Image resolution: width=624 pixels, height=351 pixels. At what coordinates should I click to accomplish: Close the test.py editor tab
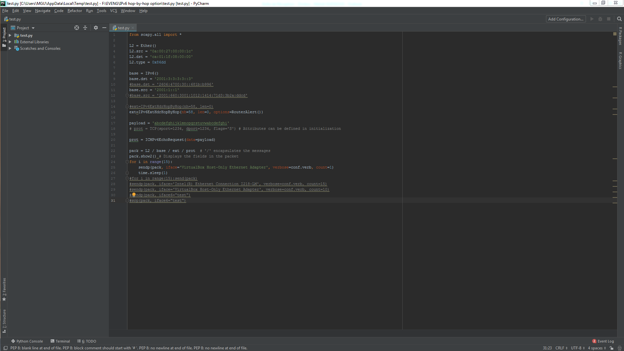point(133,28)
